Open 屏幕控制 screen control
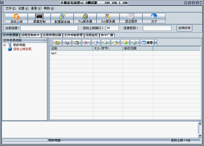This screenshot has height=146, width=204. (39, 18)
